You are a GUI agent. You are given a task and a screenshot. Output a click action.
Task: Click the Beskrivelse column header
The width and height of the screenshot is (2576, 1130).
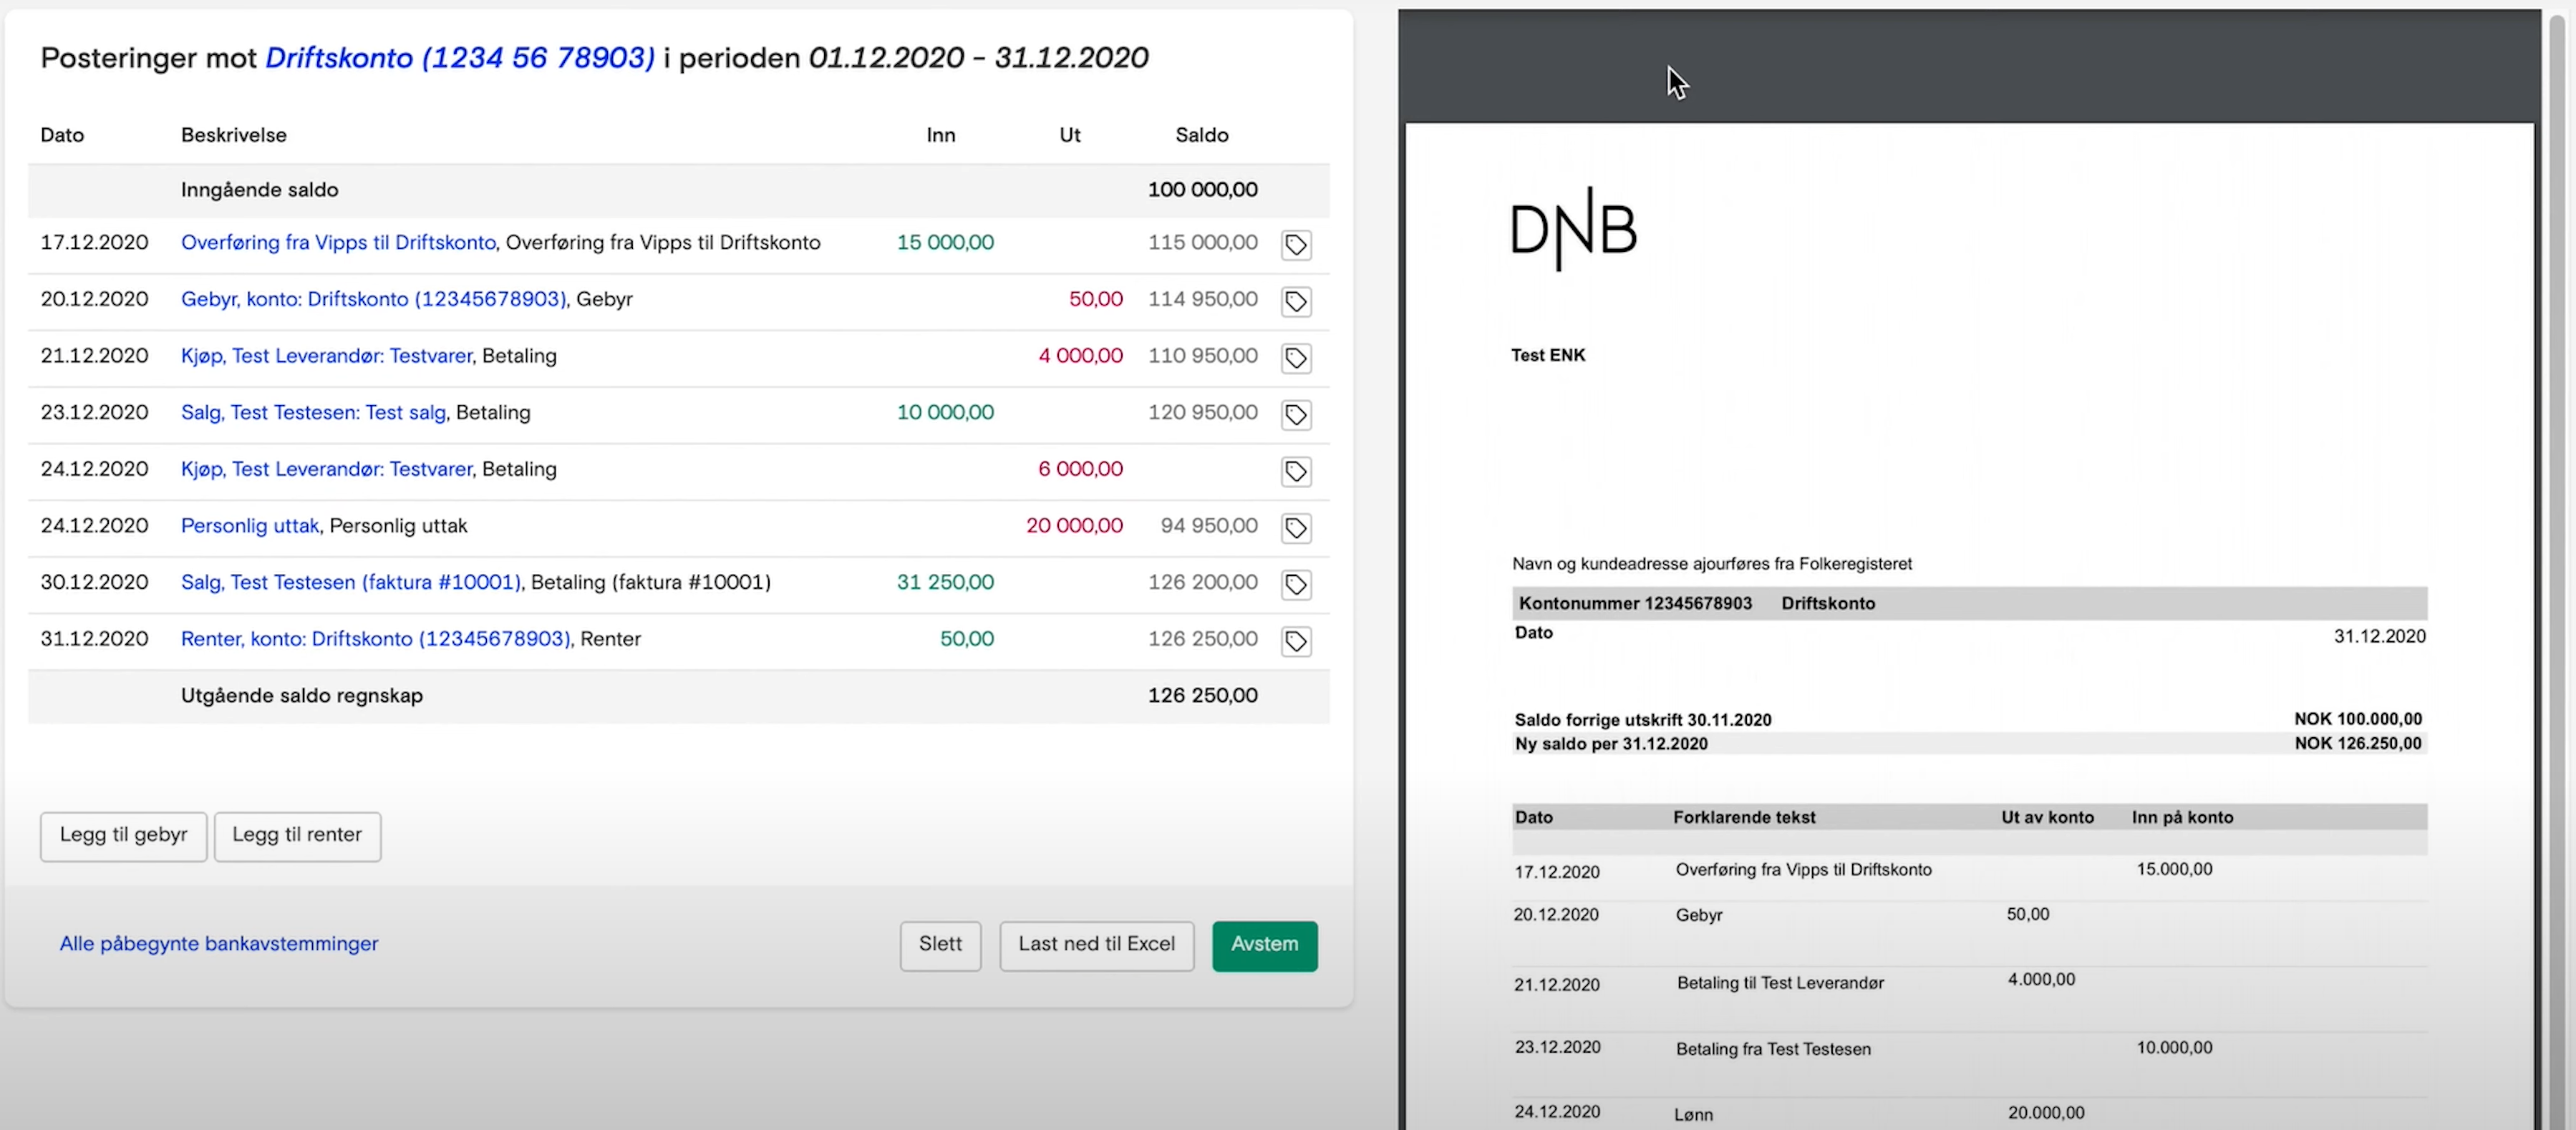(233, 135)
